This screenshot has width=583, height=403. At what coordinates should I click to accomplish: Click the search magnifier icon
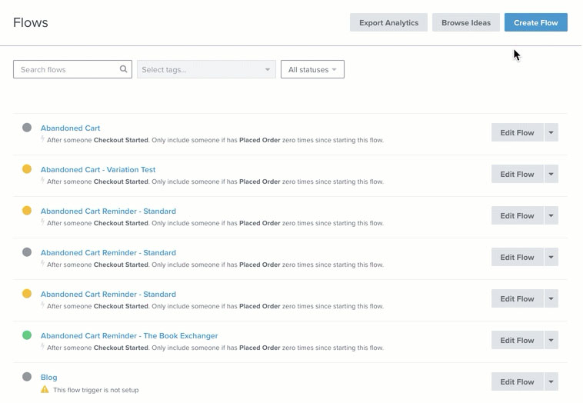pos(123,69)
